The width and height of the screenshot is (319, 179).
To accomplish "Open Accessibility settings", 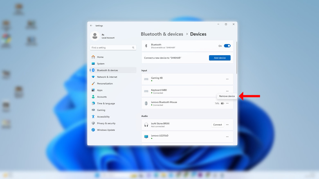I will (113, 116).
